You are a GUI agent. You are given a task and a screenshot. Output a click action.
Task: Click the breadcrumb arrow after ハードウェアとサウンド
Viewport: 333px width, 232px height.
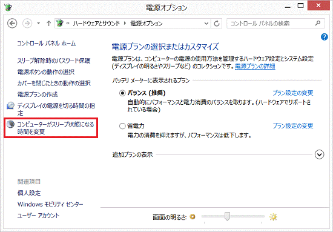[x=125, y=23]
